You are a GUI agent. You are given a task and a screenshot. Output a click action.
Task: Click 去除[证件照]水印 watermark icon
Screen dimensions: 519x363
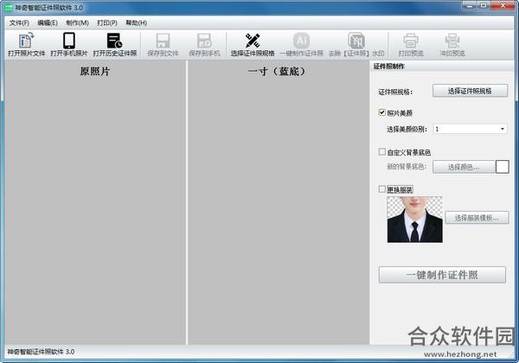(356, 45)
